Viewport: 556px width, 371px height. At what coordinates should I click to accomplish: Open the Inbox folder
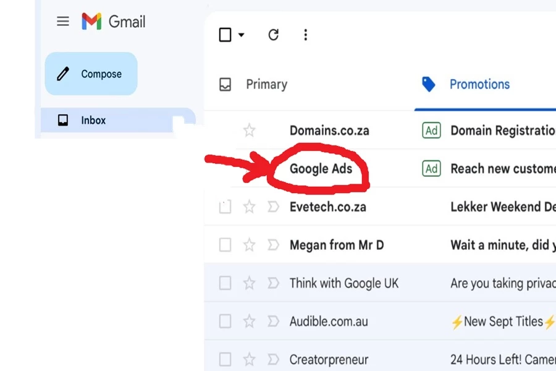[118, 120]
